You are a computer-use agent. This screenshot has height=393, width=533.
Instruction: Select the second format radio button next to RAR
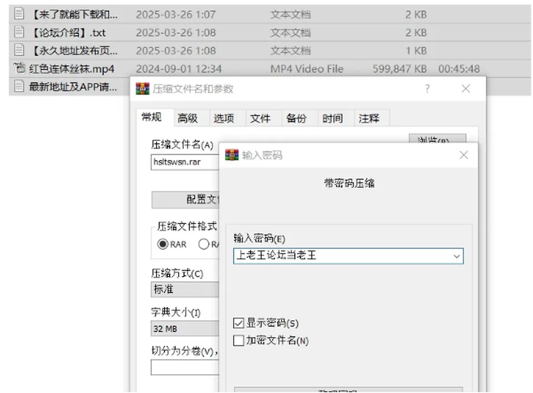pos(204,244)
